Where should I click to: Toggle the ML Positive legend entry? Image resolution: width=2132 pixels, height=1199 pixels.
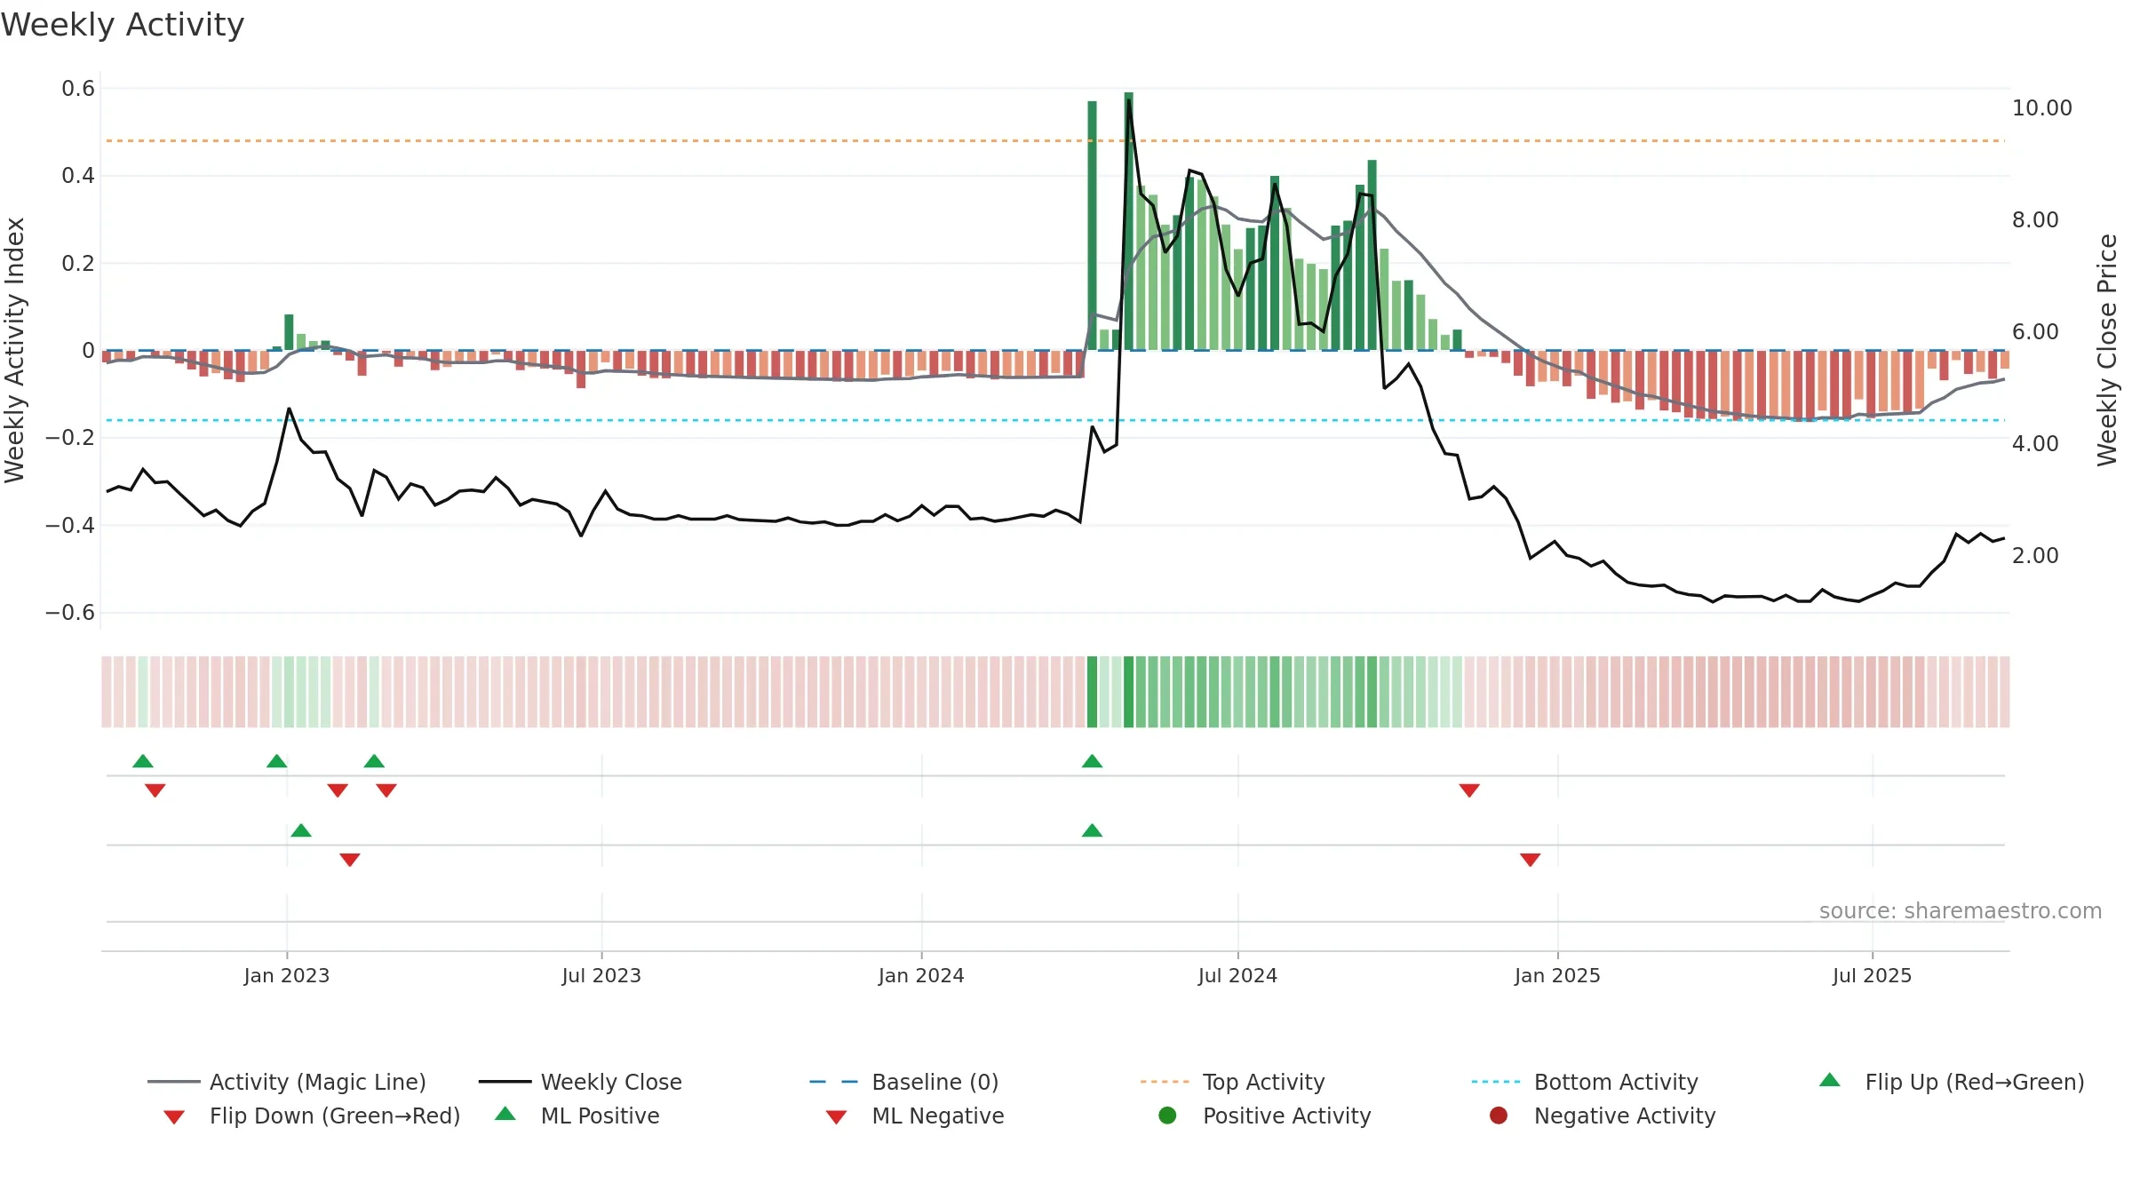[577, 1116]
